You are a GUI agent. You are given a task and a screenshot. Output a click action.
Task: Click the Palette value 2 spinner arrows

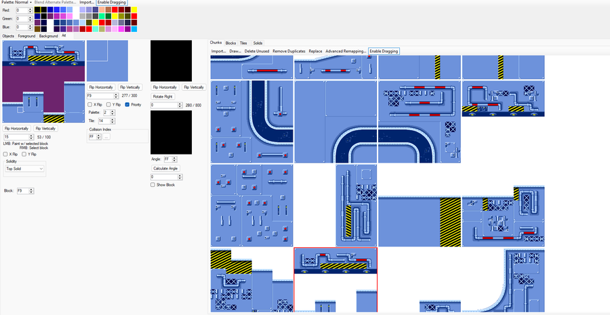pos(113,112)
